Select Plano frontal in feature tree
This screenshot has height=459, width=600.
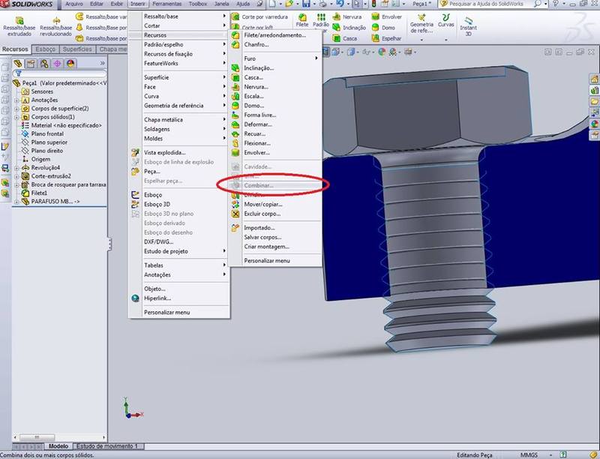coord(47,133)
